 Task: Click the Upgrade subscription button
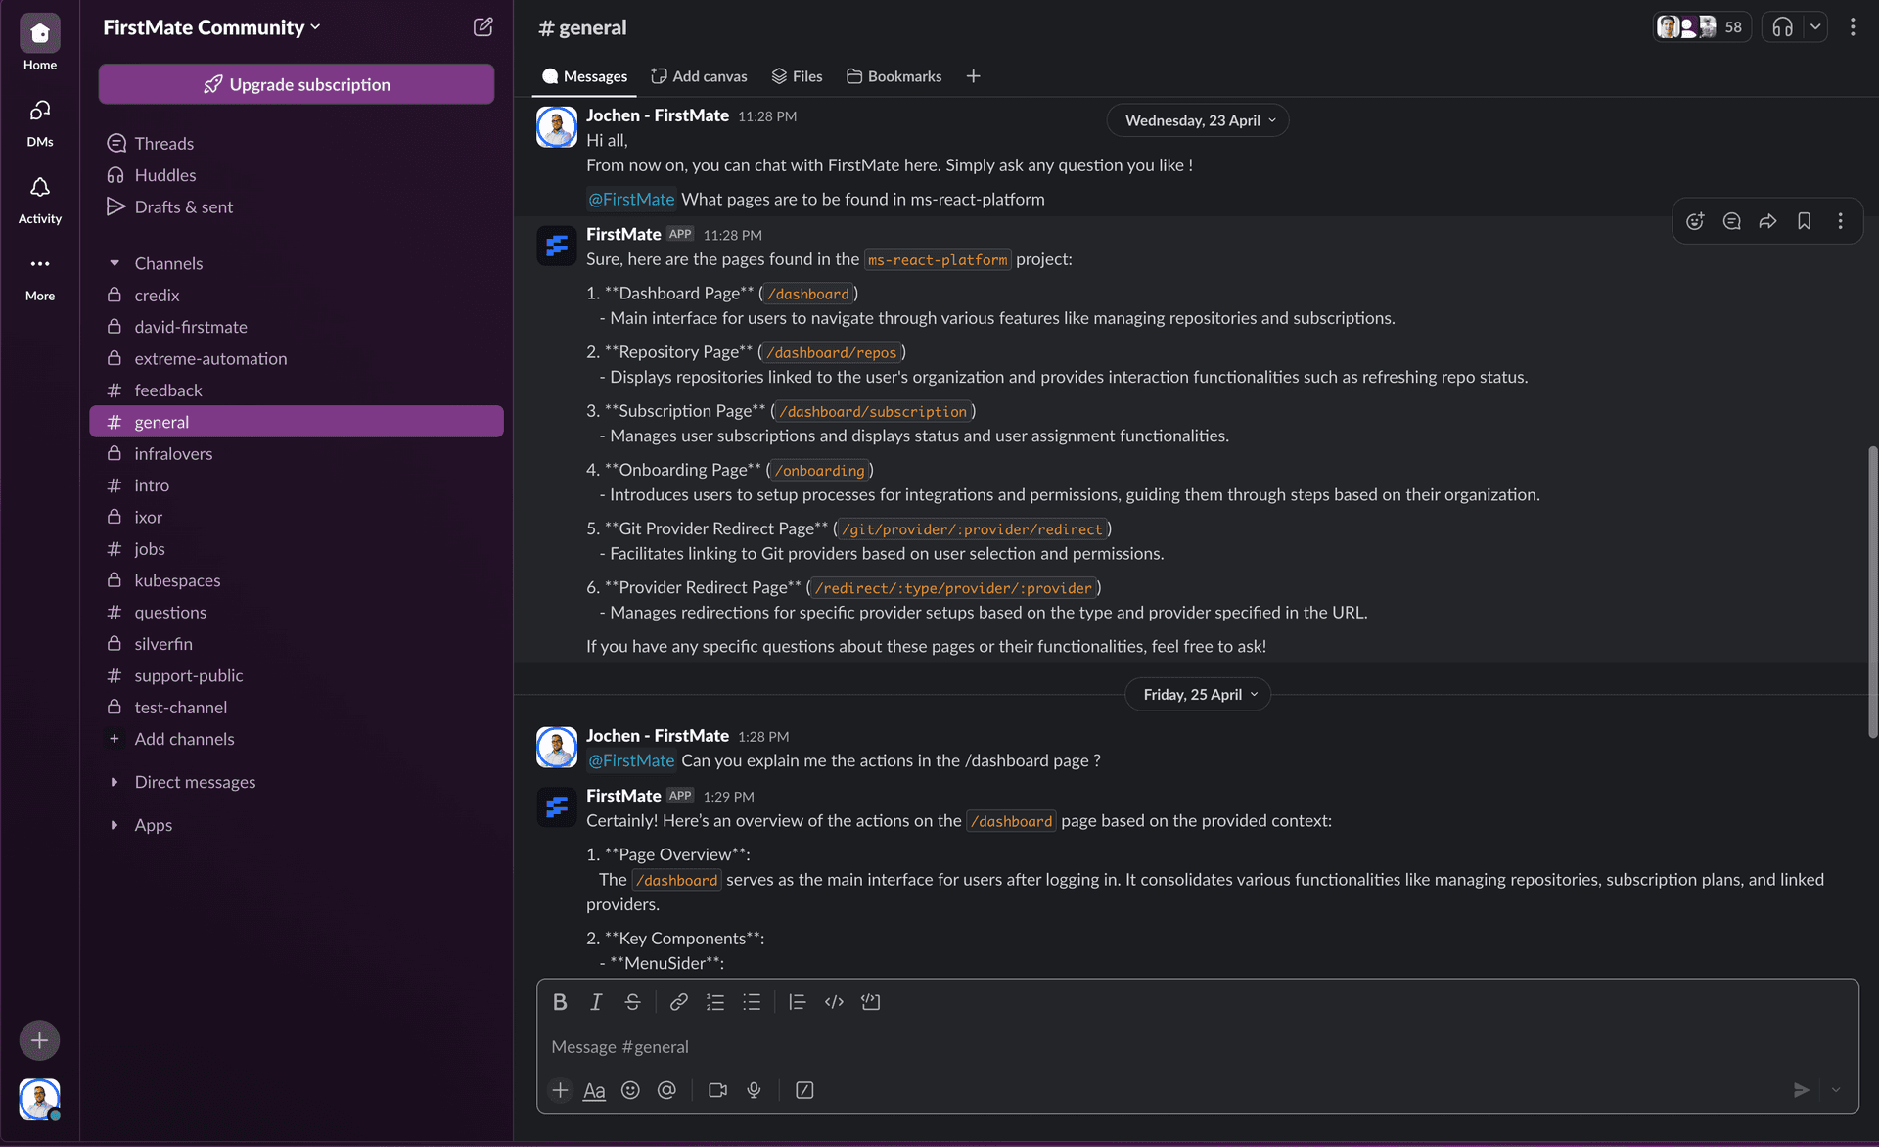click(x=297, y=84)
